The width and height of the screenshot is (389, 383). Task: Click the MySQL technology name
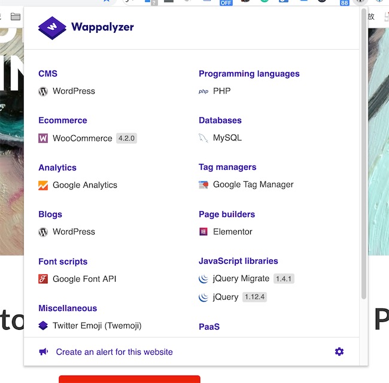pos(227,138)
